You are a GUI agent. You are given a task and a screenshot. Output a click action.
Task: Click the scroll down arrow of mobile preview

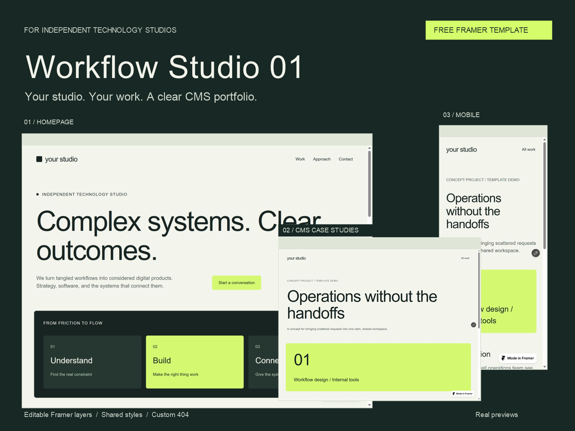pos(545,367)
